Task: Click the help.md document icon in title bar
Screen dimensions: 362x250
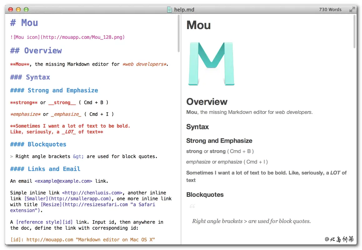Action: coord(170,9)
